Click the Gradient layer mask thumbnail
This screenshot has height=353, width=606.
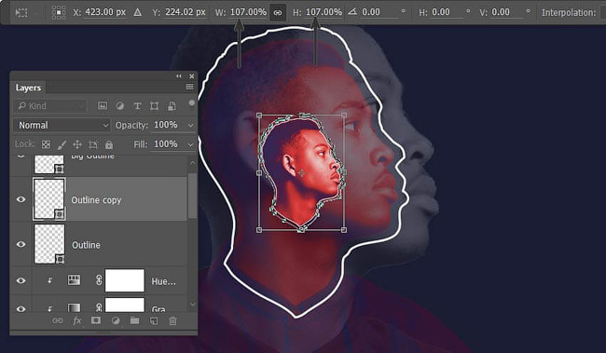(x=125, y=305)
